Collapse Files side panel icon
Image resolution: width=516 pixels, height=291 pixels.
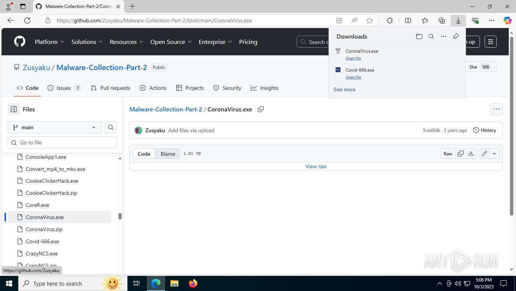[14, 109]
